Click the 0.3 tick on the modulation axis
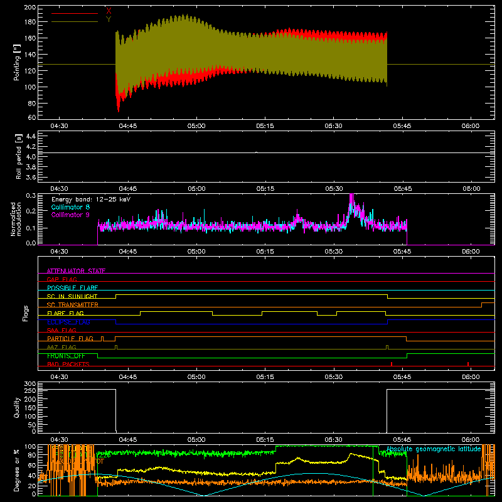Image resolution: width=502 pixels, height=502 pixels. 31,195
